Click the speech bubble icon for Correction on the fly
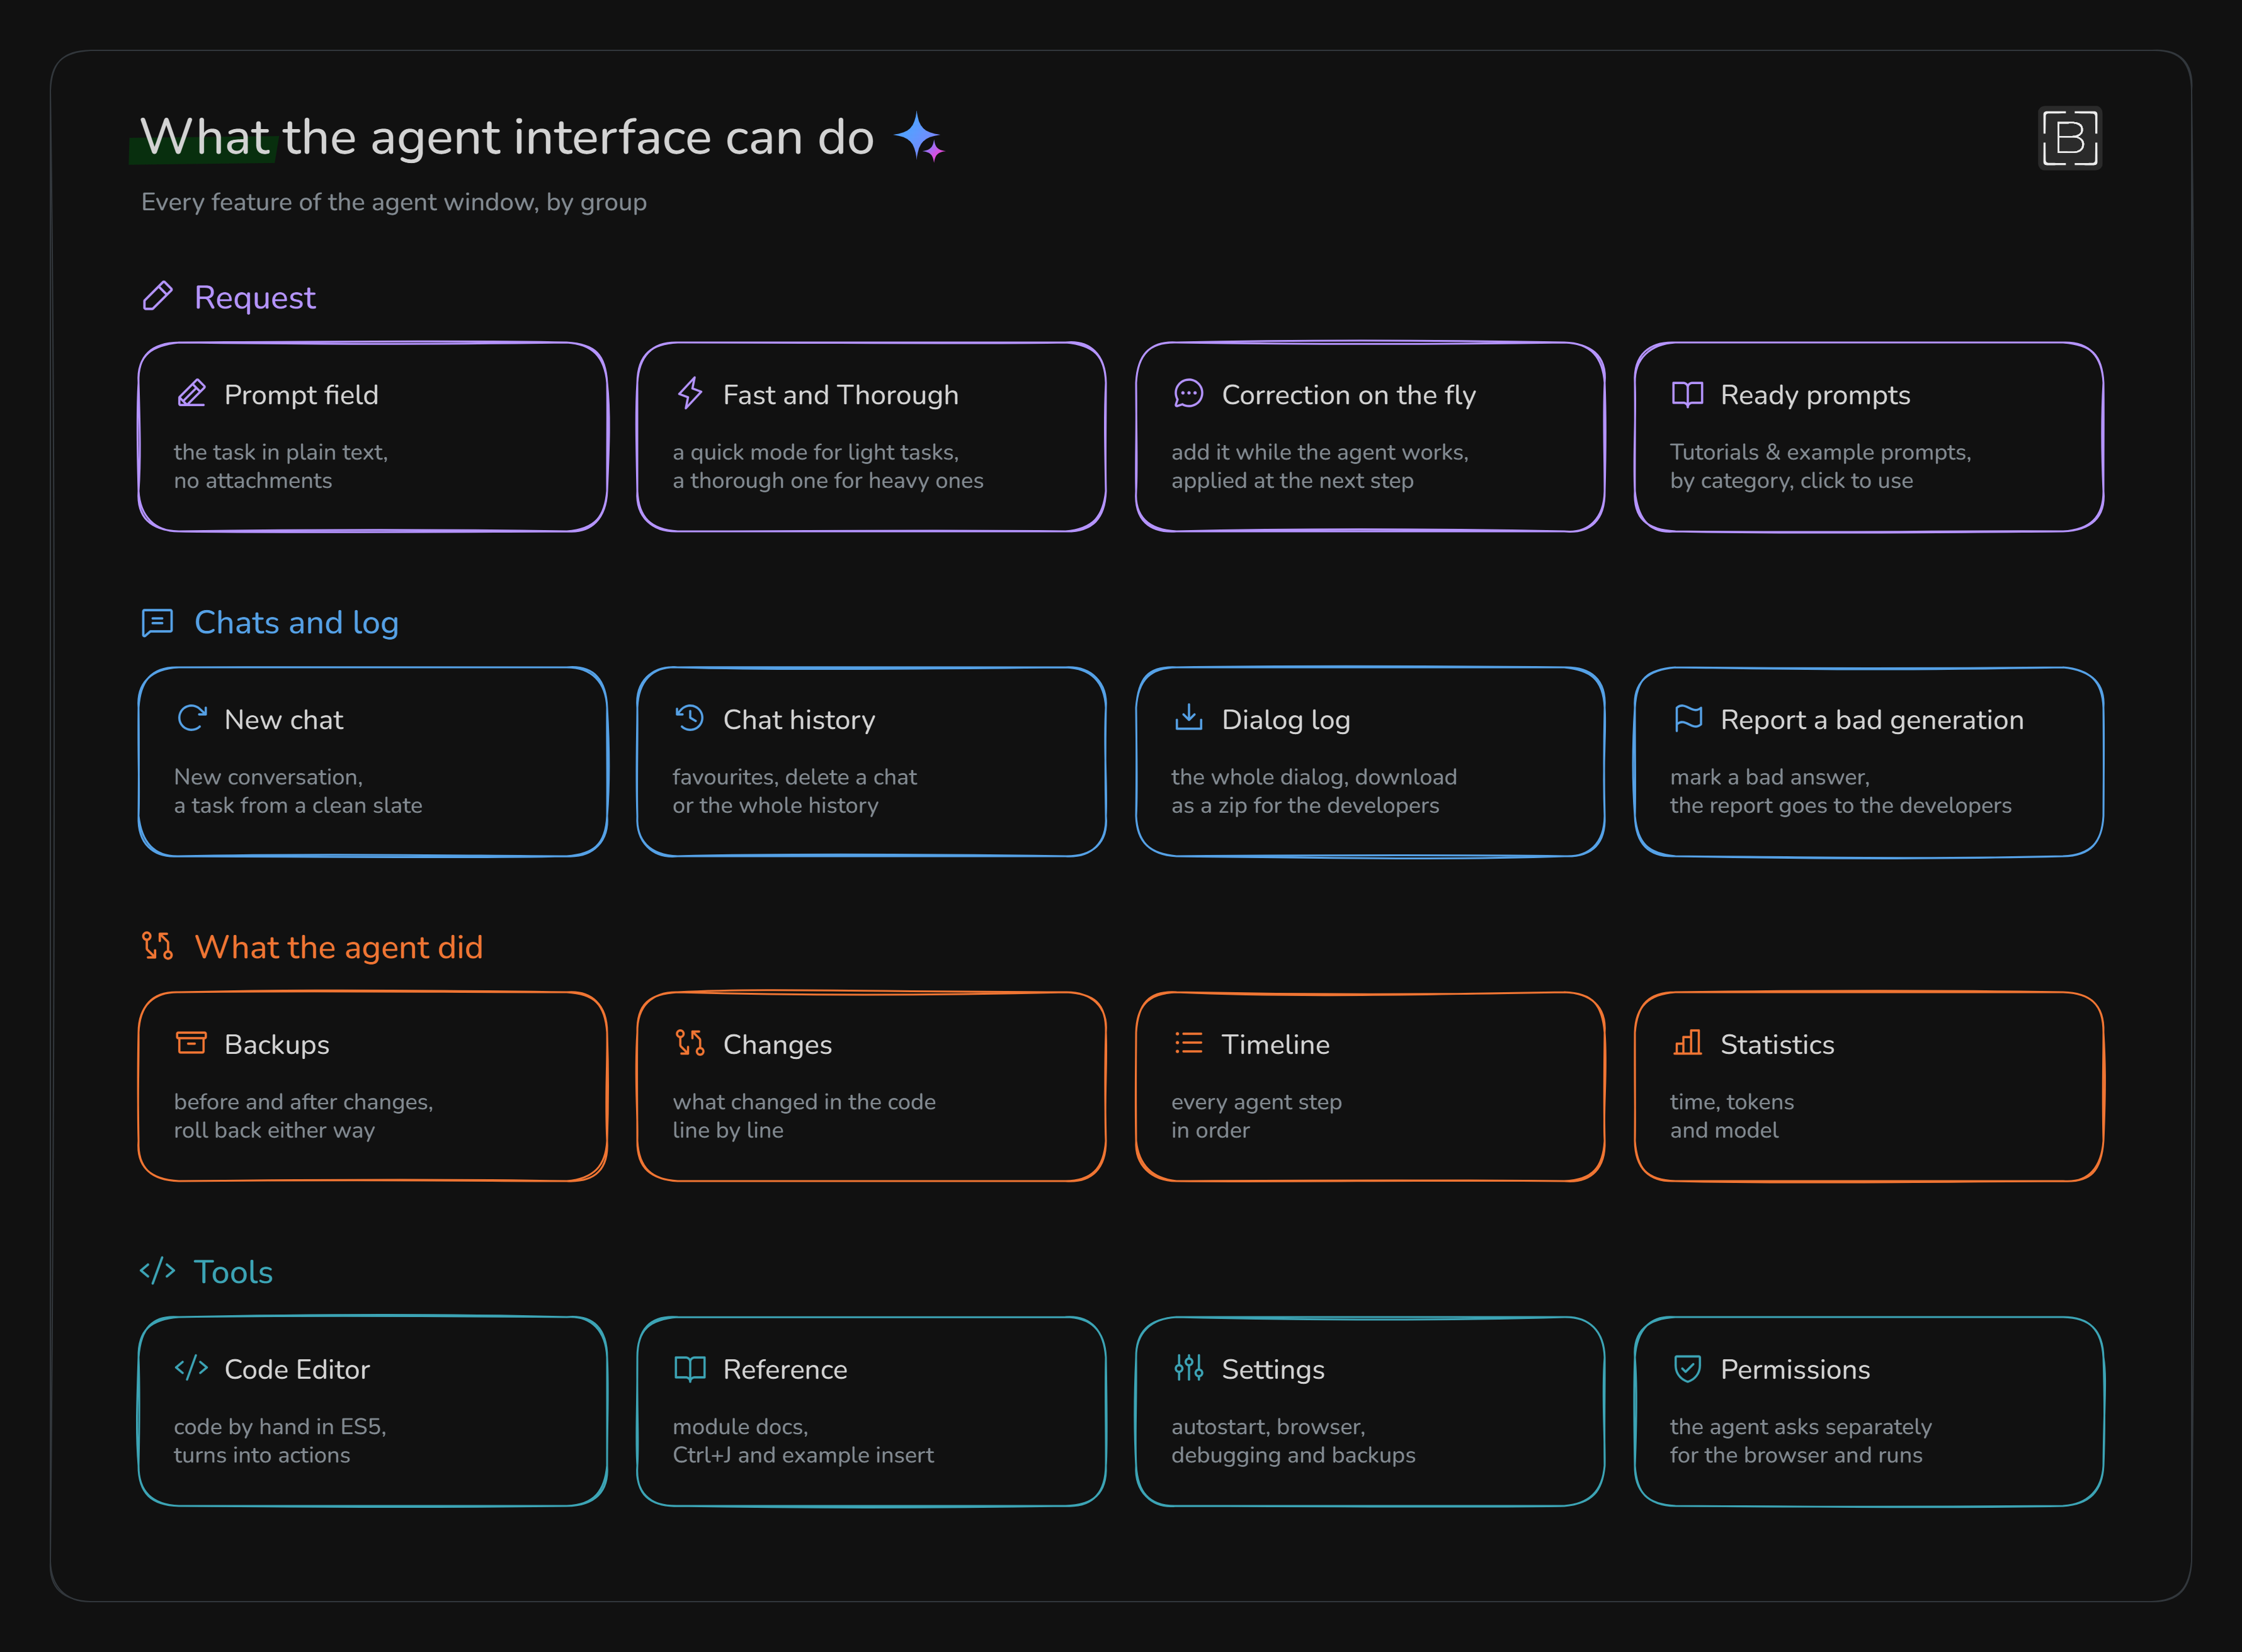2242x1652 pixels. tap(1188, 394)
